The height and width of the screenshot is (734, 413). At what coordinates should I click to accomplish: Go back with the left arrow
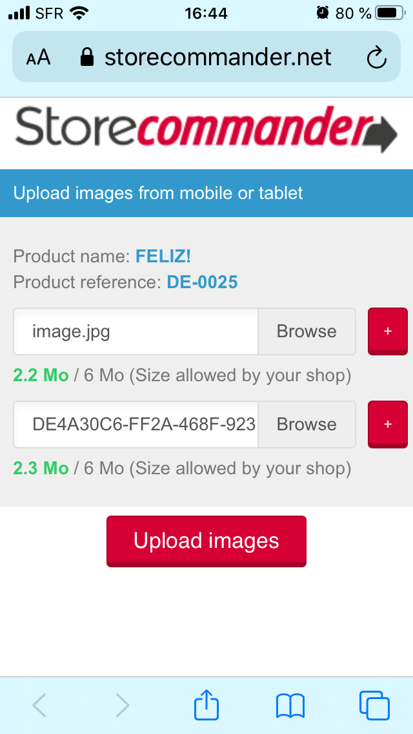pyautogui.click(x=39, y=705)
